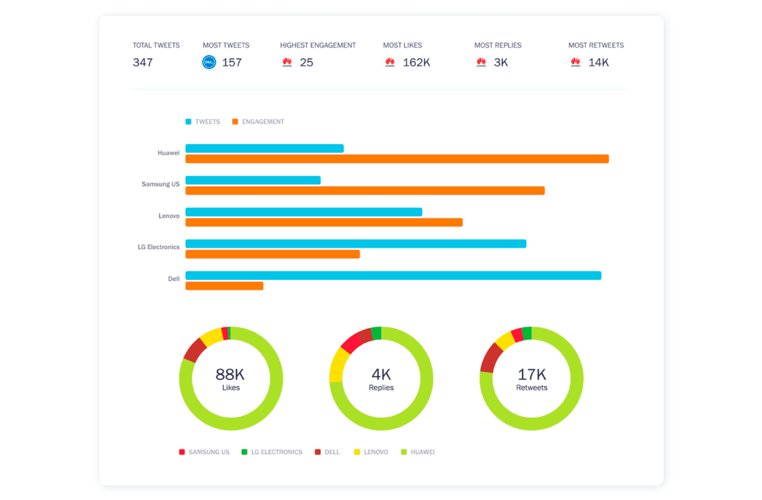This screenshot has width=762, height=500.
Task: Click the LG Electronics green legend square
Action: click(244, 452)
